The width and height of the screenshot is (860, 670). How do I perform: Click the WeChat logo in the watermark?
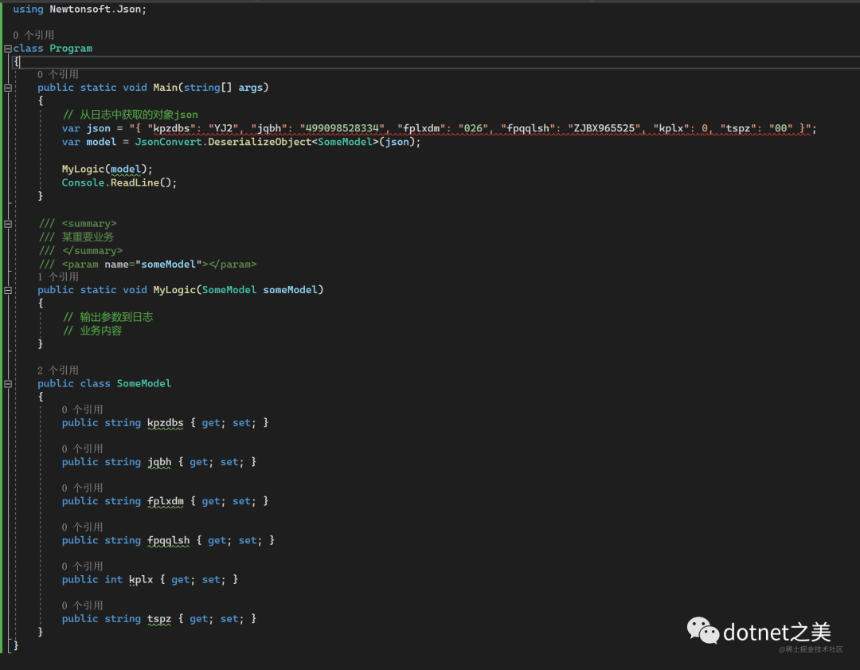703,631
